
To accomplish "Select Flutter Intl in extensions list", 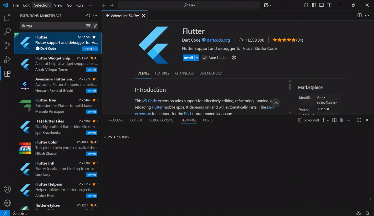I will 58,169.
